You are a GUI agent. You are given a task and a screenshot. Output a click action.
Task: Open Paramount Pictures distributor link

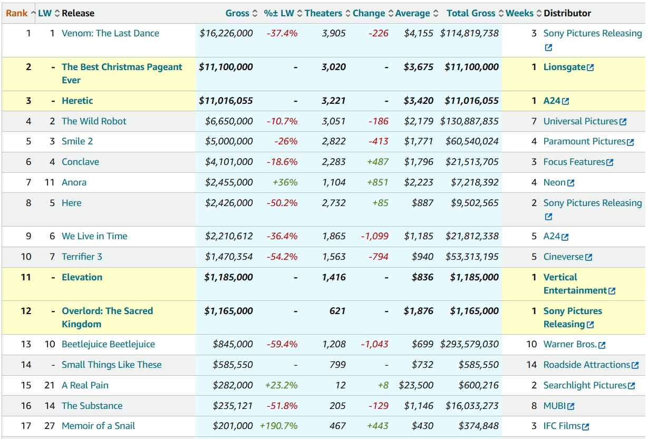(584, 141)
